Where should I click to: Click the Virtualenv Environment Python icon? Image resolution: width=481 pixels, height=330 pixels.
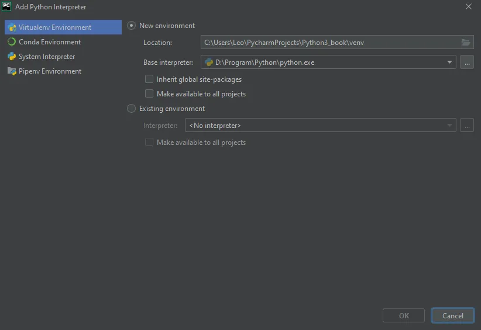(x=12, y=27)
